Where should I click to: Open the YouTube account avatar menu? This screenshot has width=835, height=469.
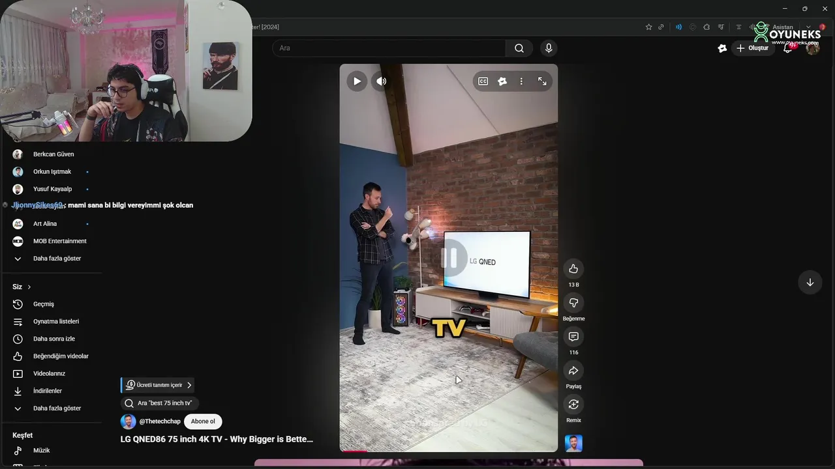(813, 48)
